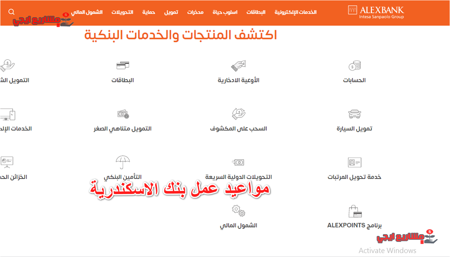
Task: Click the presentation board icon
Action: 7,162
